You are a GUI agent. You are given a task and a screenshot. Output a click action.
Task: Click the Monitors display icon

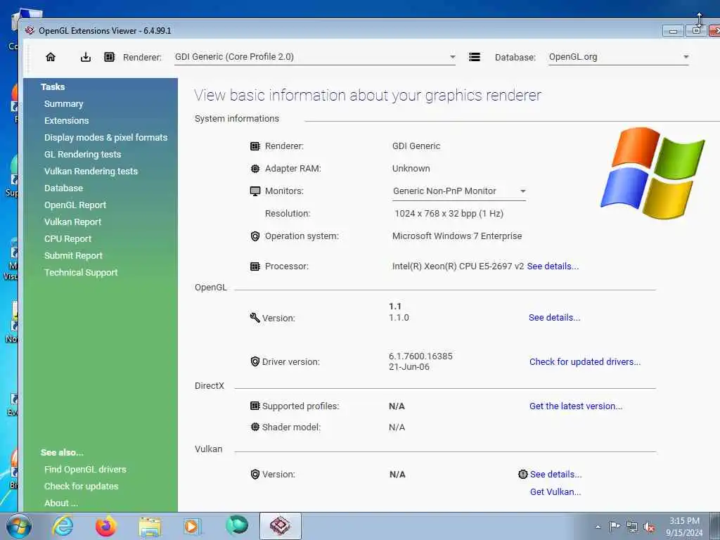click(x=255, y=191)
